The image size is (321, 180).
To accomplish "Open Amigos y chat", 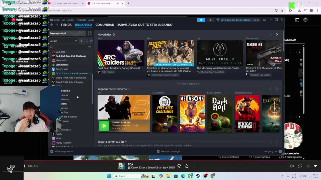I will pyautogui.click(x=273, y=151).
